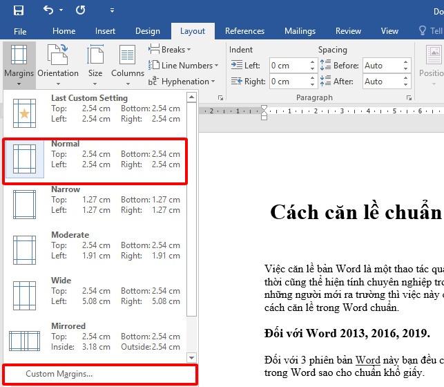Open the Design tab

147,31
